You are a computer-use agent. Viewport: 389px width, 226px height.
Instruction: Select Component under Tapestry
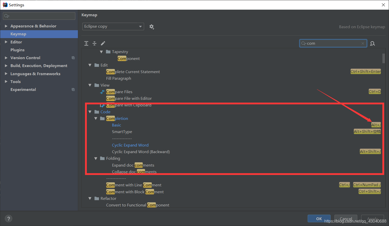click(x=129, y=59)
